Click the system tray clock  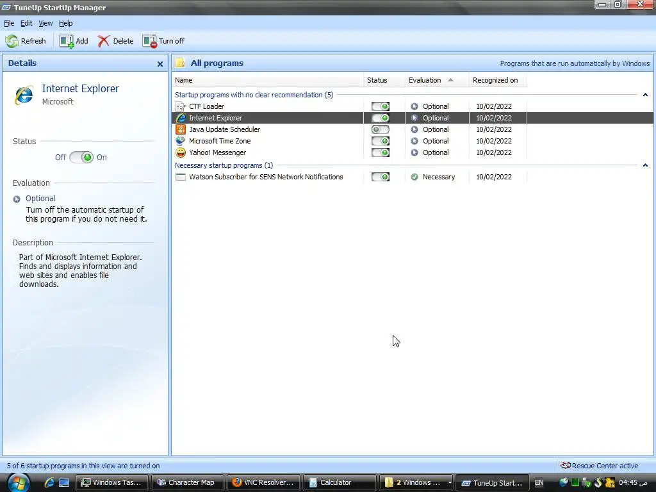point(633,482)
